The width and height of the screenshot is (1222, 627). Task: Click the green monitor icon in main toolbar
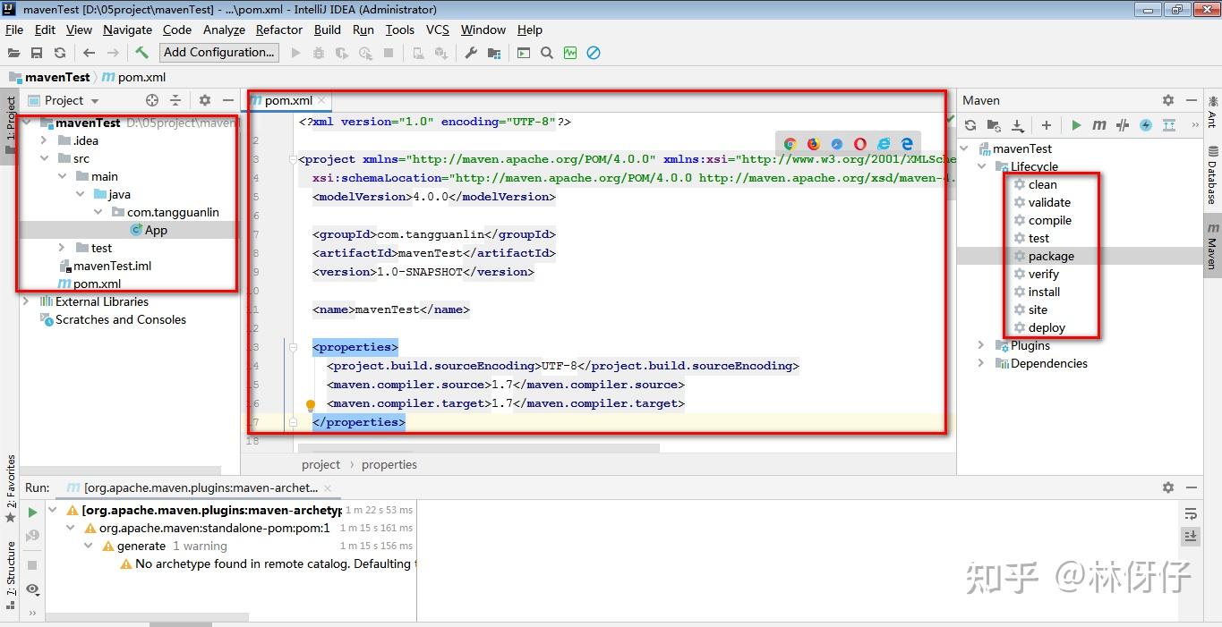(570, 53)
